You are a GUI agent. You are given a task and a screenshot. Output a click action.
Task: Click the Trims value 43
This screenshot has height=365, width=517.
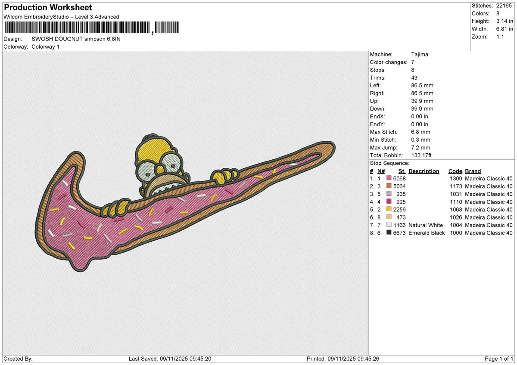pos(415,78)
